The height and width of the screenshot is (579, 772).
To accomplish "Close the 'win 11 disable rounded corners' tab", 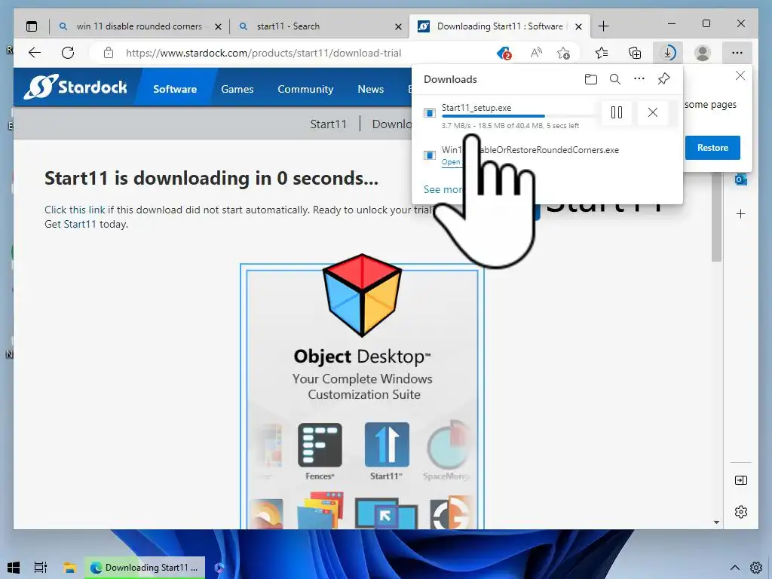I will click(218, 26).
